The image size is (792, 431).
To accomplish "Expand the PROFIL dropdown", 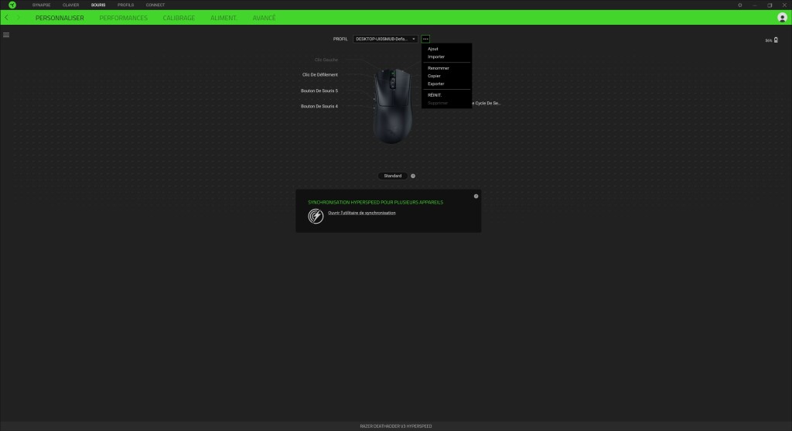I will [385, 39].
